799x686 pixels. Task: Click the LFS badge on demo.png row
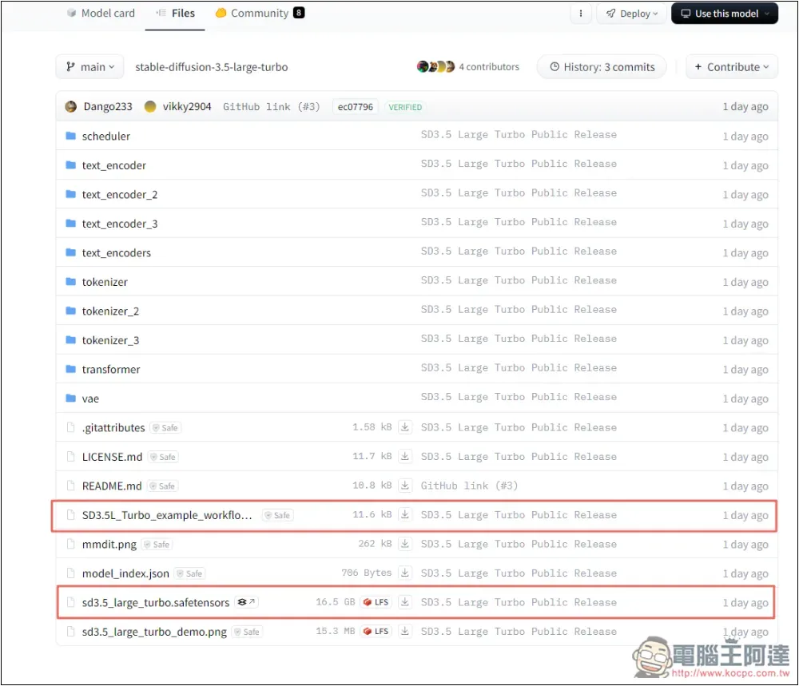[376, 631]
